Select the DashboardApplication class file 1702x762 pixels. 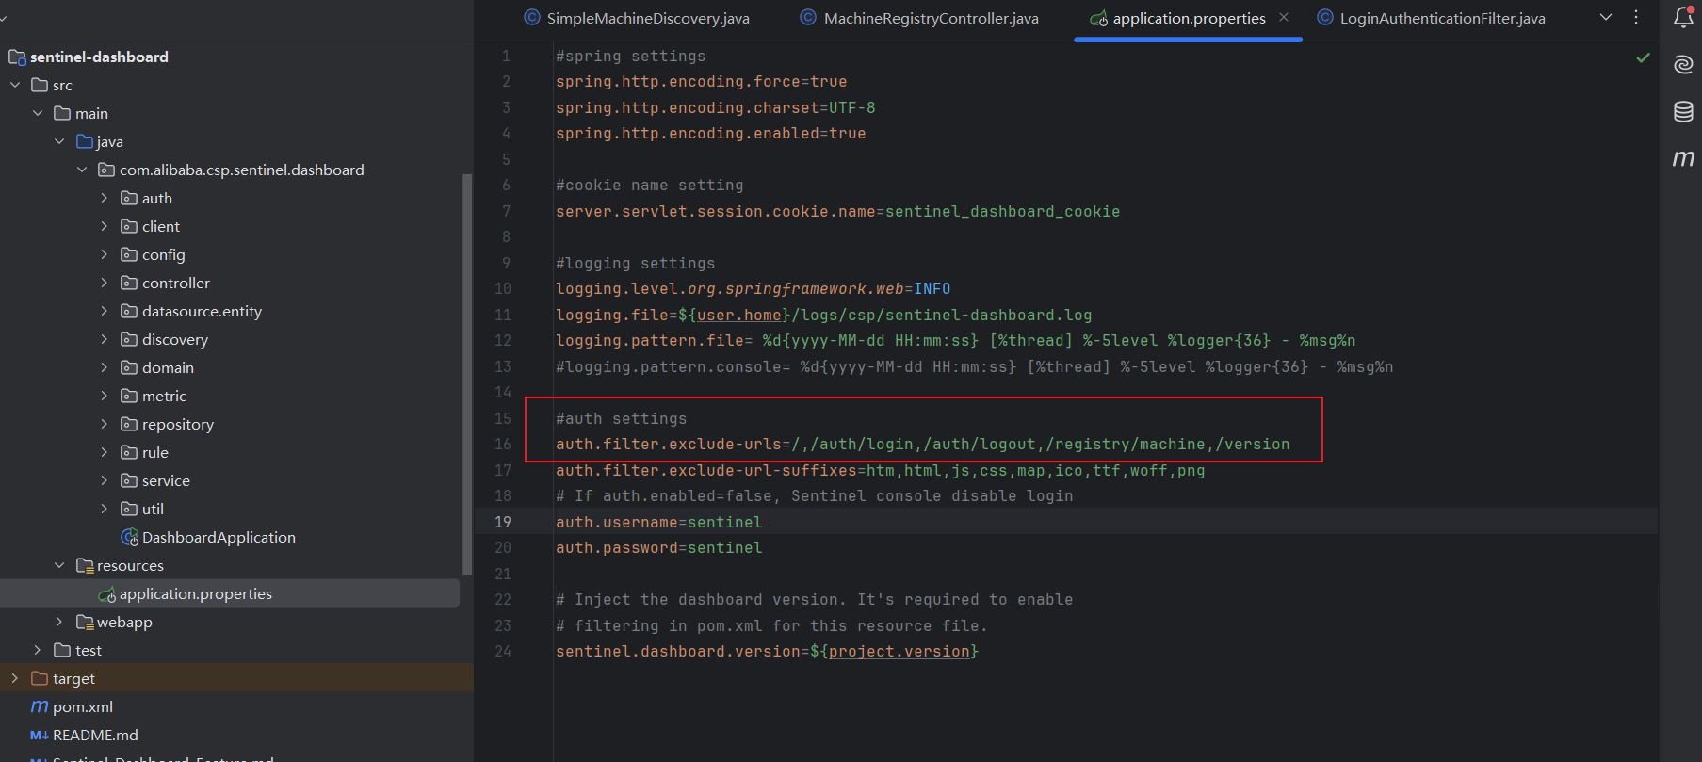[218, 537]
